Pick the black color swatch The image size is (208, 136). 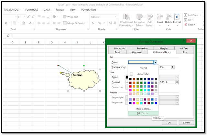pos(130,79)
